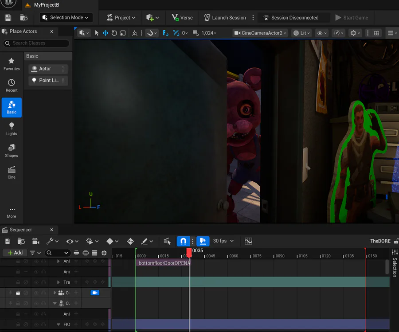Image resolution: width=399 pixels, height=332 pixels.
Task: Open the viewport hamburger menu
Action: tap(392, 33)
